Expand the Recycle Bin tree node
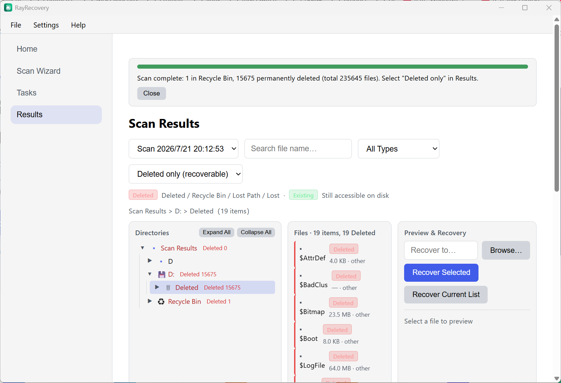 (150, 301)
